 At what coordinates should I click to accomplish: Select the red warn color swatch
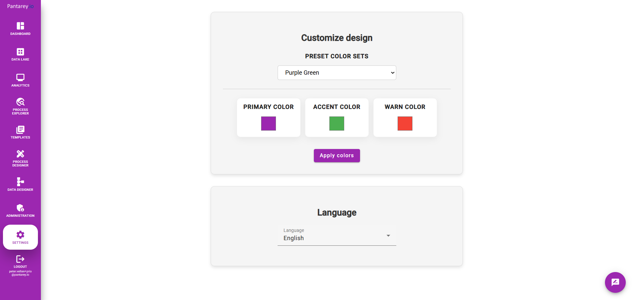tap(405, 124)
